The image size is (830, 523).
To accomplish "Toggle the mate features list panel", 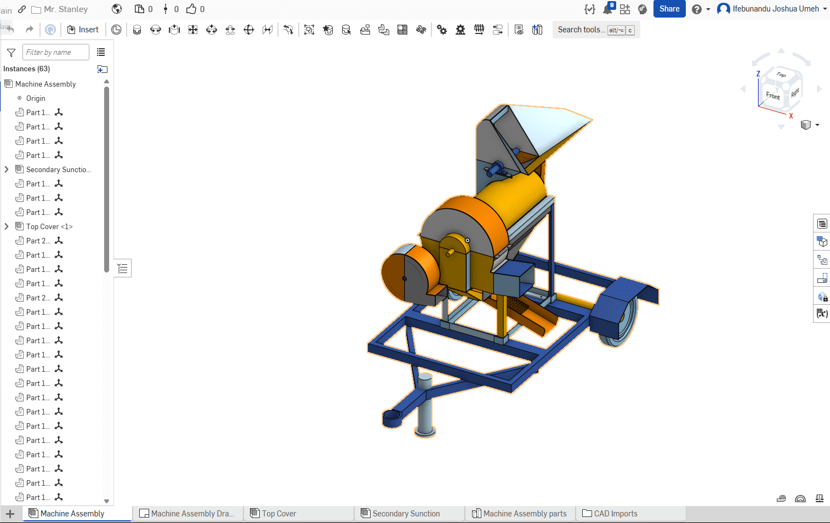I will click(123, 268).
